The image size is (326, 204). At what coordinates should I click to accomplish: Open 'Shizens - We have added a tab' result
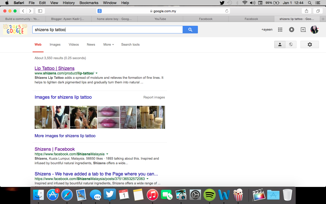coord(96,174)
